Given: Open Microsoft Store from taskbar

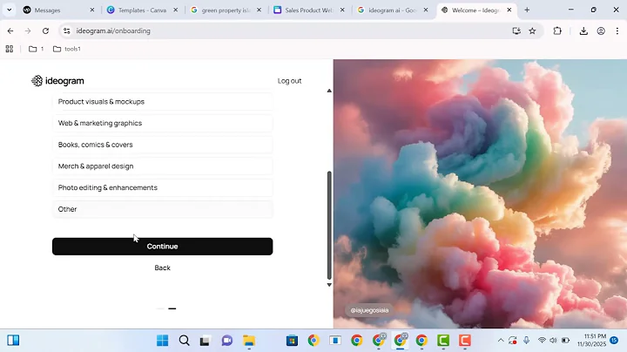Looking at the screenshot, I should click(292, 341).
